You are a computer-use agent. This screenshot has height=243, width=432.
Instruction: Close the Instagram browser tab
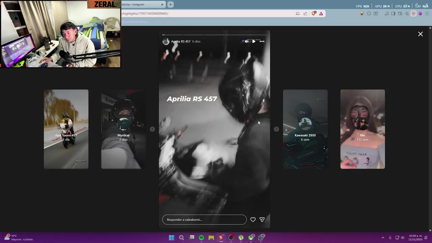(162, 4)
